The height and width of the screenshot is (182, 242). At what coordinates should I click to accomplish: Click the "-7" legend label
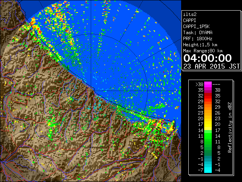201,170
